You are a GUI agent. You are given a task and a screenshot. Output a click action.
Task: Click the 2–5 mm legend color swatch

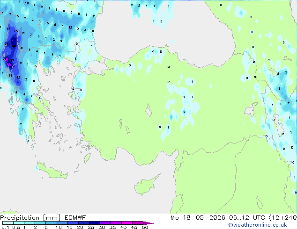(x=40, y=223)
